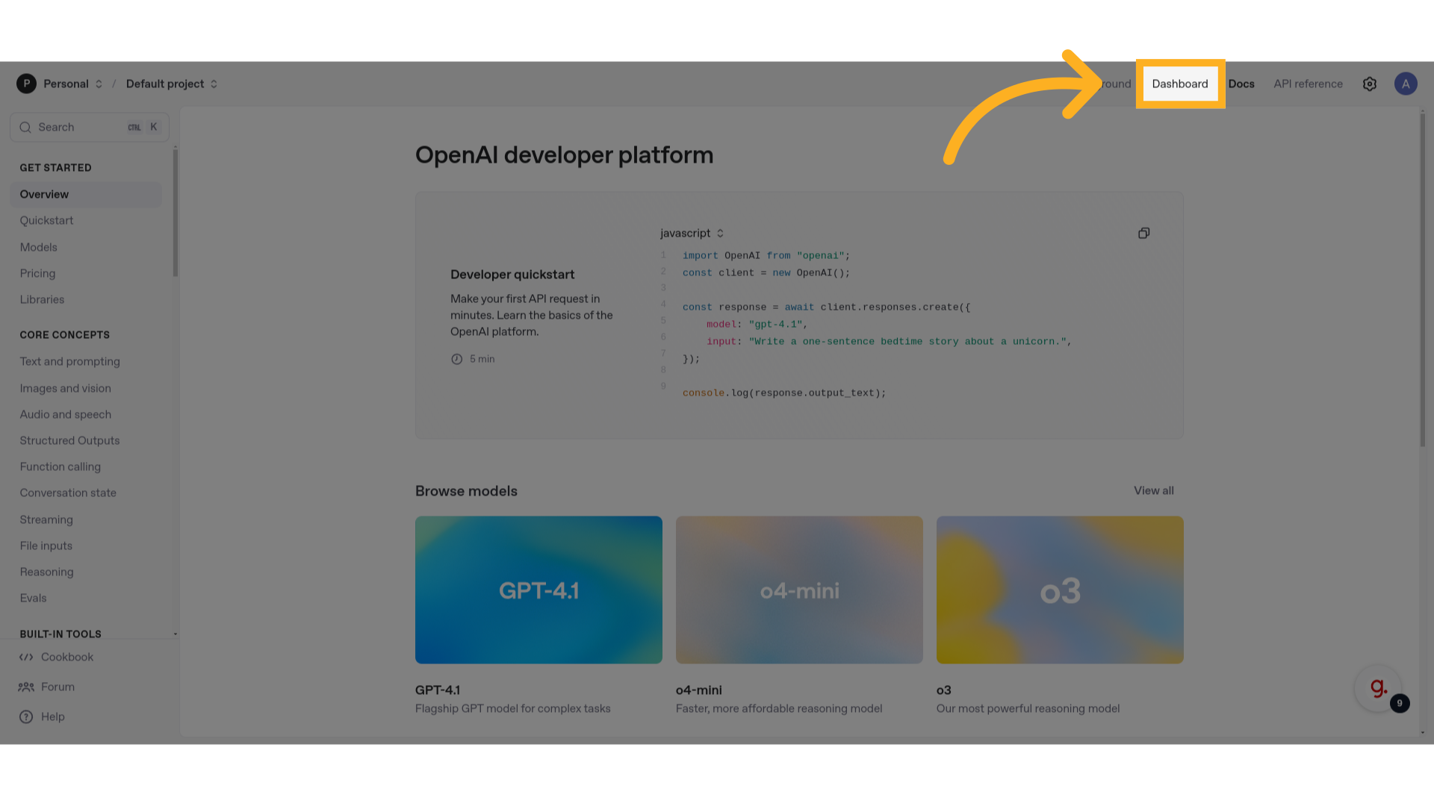Click 'Flagship GPT model for complex tasks' text
The width and height of the screenshot is (1434, 806).
[x=512, y=709]
